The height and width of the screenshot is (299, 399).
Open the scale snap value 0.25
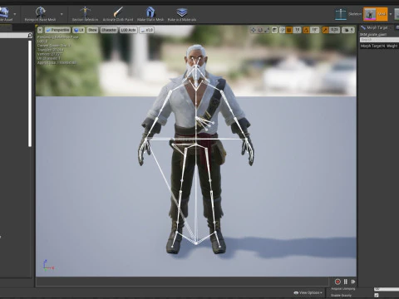coord(334,30)
